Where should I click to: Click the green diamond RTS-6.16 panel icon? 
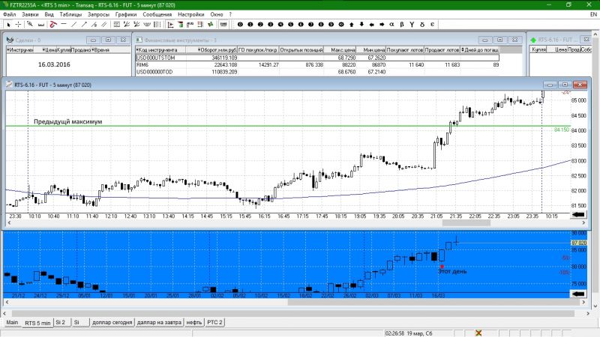(533, 40)
